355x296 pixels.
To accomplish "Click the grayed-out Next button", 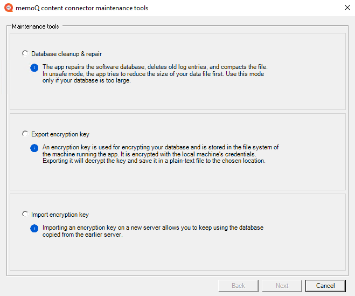I will pos(282,286).
